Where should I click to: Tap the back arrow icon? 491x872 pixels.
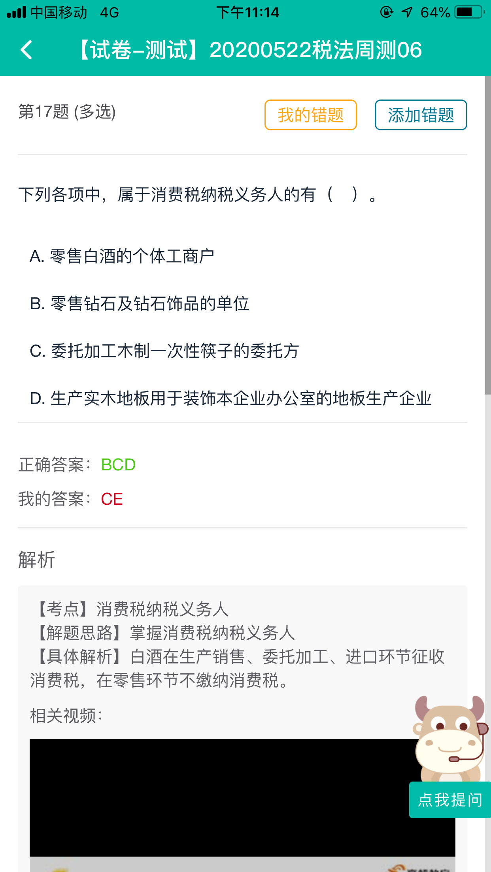26,50
